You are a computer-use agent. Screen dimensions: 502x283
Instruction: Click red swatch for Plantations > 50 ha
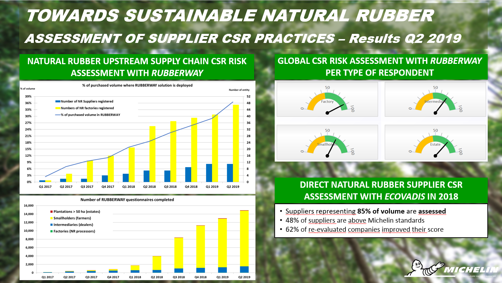[51, 212]
